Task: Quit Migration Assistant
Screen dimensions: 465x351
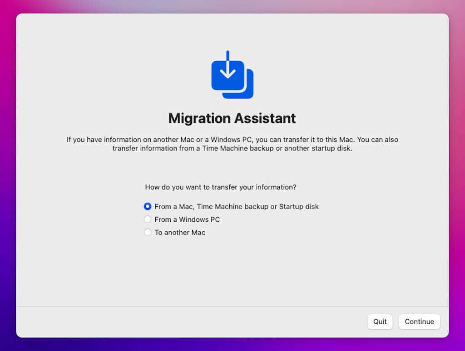Action: pos(380,322)
